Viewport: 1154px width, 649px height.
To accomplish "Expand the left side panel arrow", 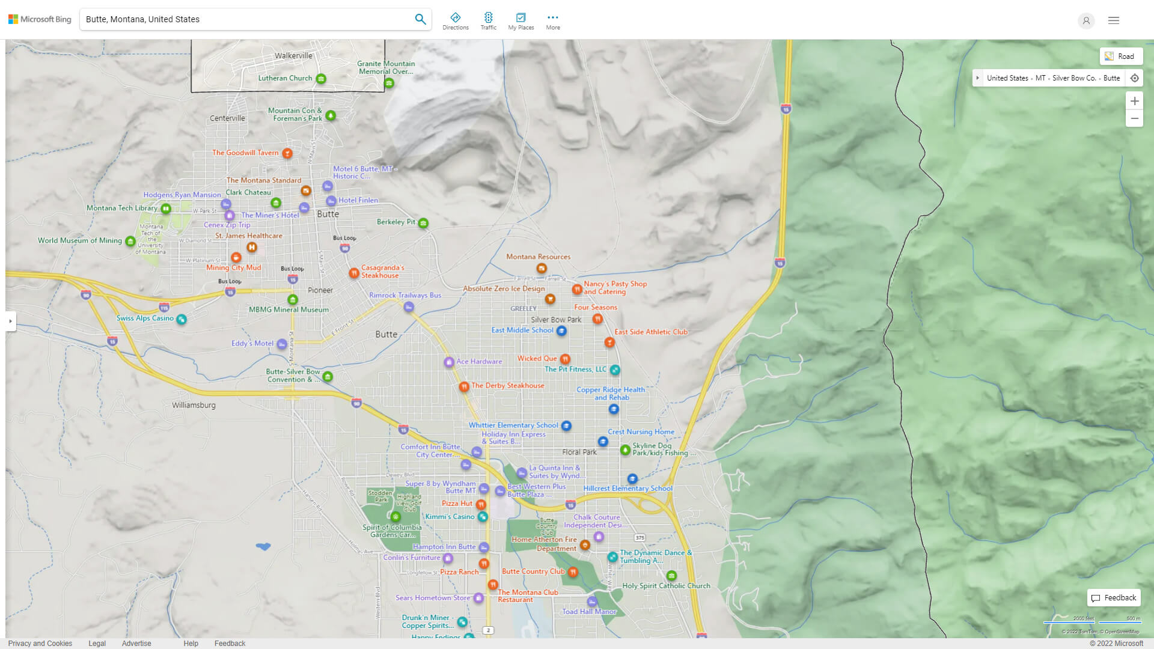I will click(x=10, y=321).
